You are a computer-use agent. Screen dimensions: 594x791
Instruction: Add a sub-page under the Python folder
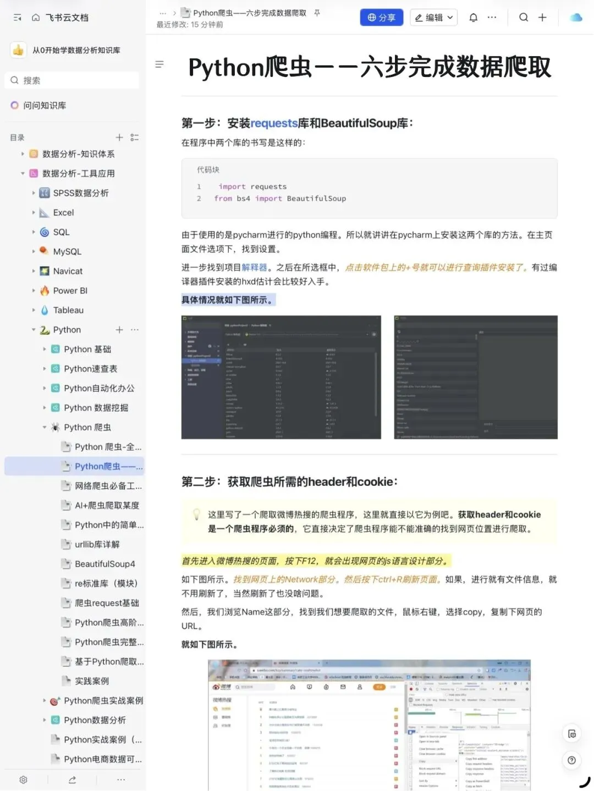click(119, 330)
